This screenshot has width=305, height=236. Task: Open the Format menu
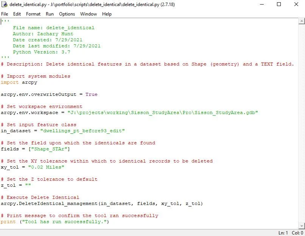point(33,14)
